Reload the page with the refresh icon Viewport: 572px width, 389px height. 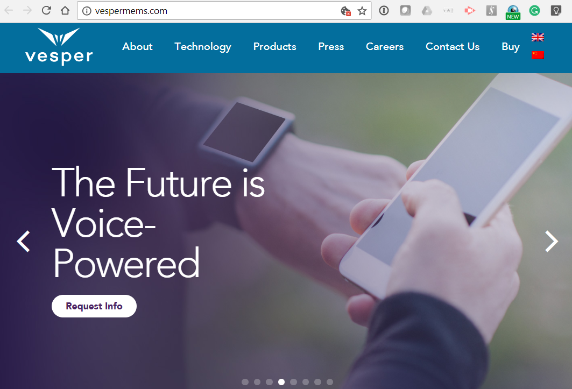click(46, 11)
